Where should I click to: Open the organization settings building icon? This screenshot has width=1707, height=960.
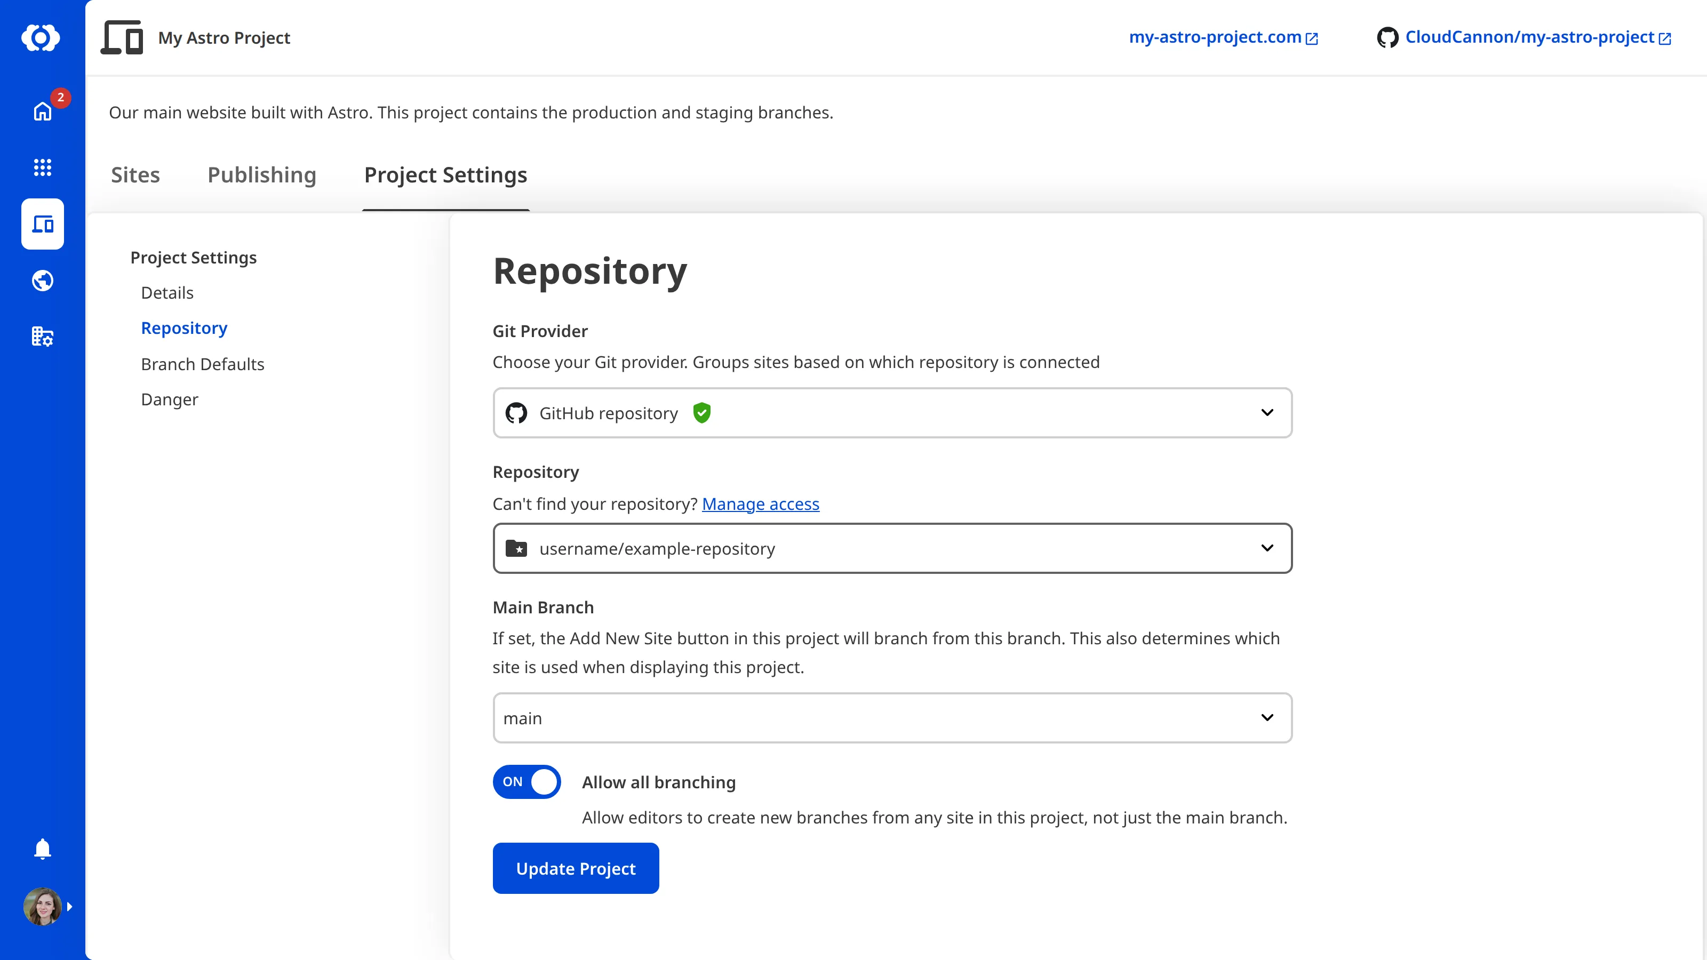coord(43,337)
